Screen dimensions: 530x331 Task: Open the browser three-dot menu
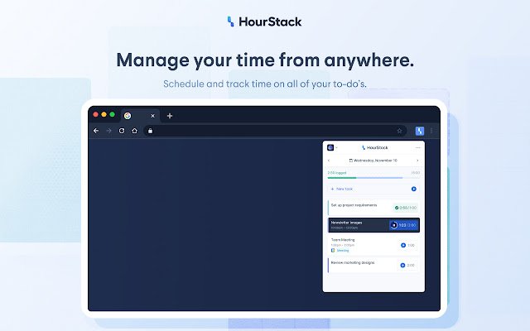click(x=431, y=131)
